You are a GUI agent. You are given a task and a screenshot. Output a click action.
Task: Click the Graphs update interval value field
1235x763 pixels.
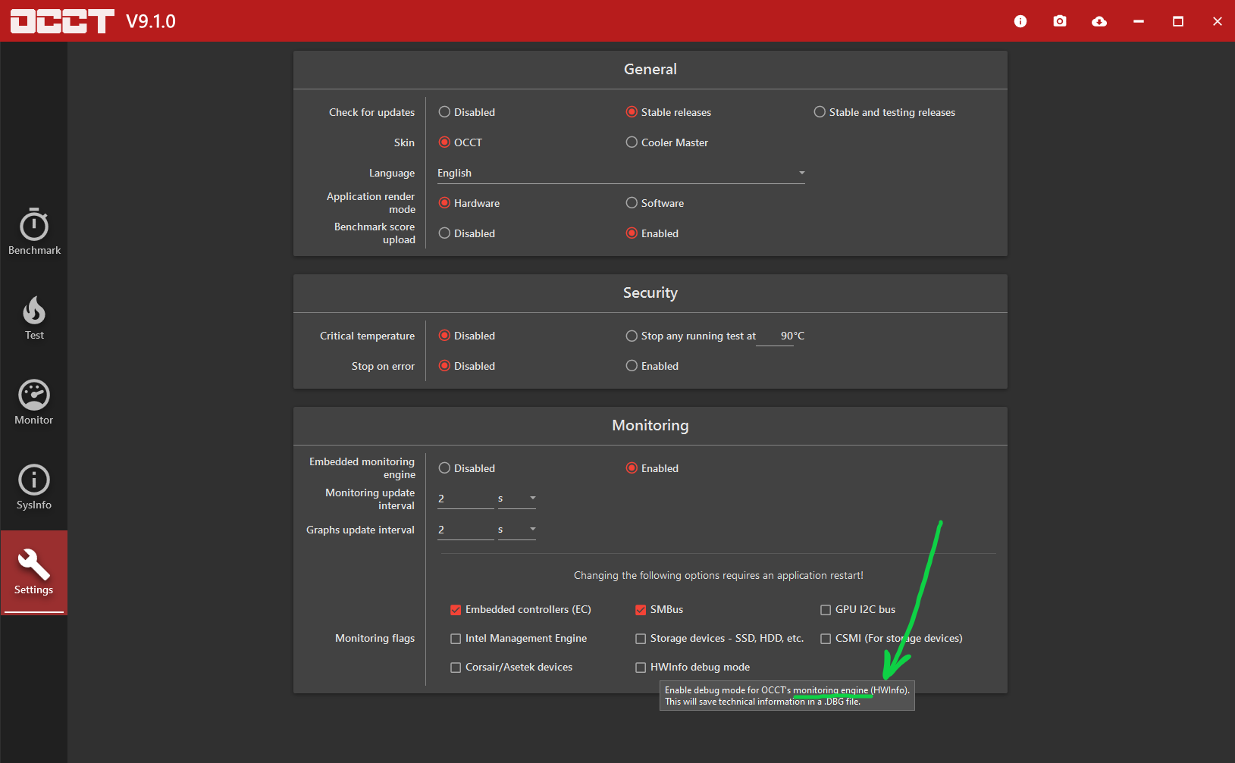coord(465,530)
